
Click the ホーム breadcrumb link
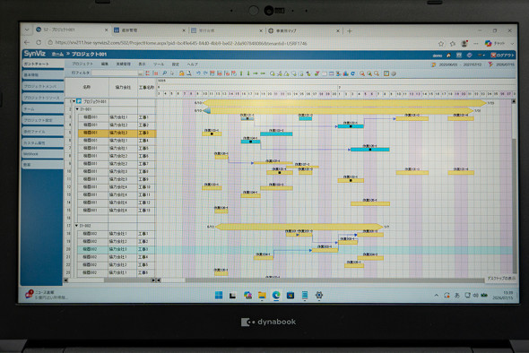click(57, 54)
